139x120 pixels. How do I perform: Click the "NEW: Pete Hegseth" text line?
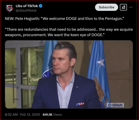point(64,19)
